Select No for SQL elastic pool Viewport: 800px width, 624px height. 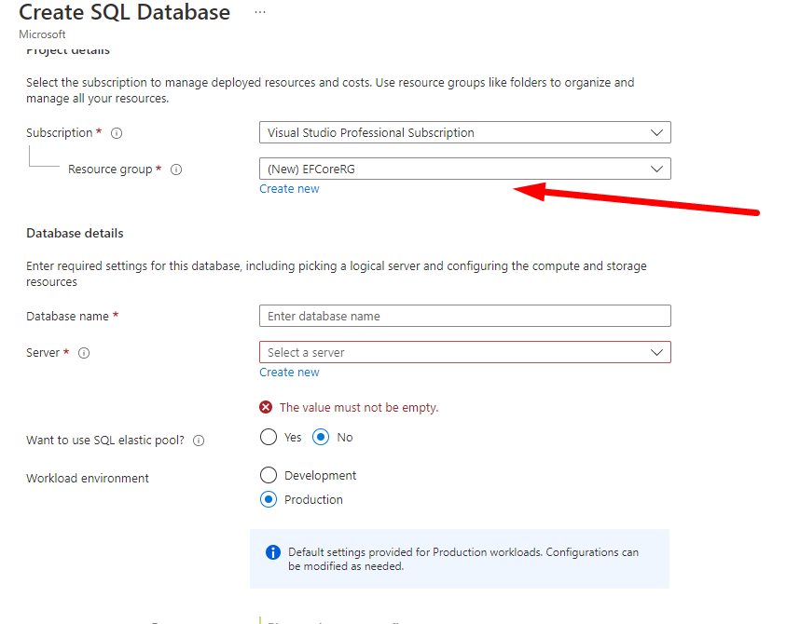pyautogui.click(x=322, y=437)
